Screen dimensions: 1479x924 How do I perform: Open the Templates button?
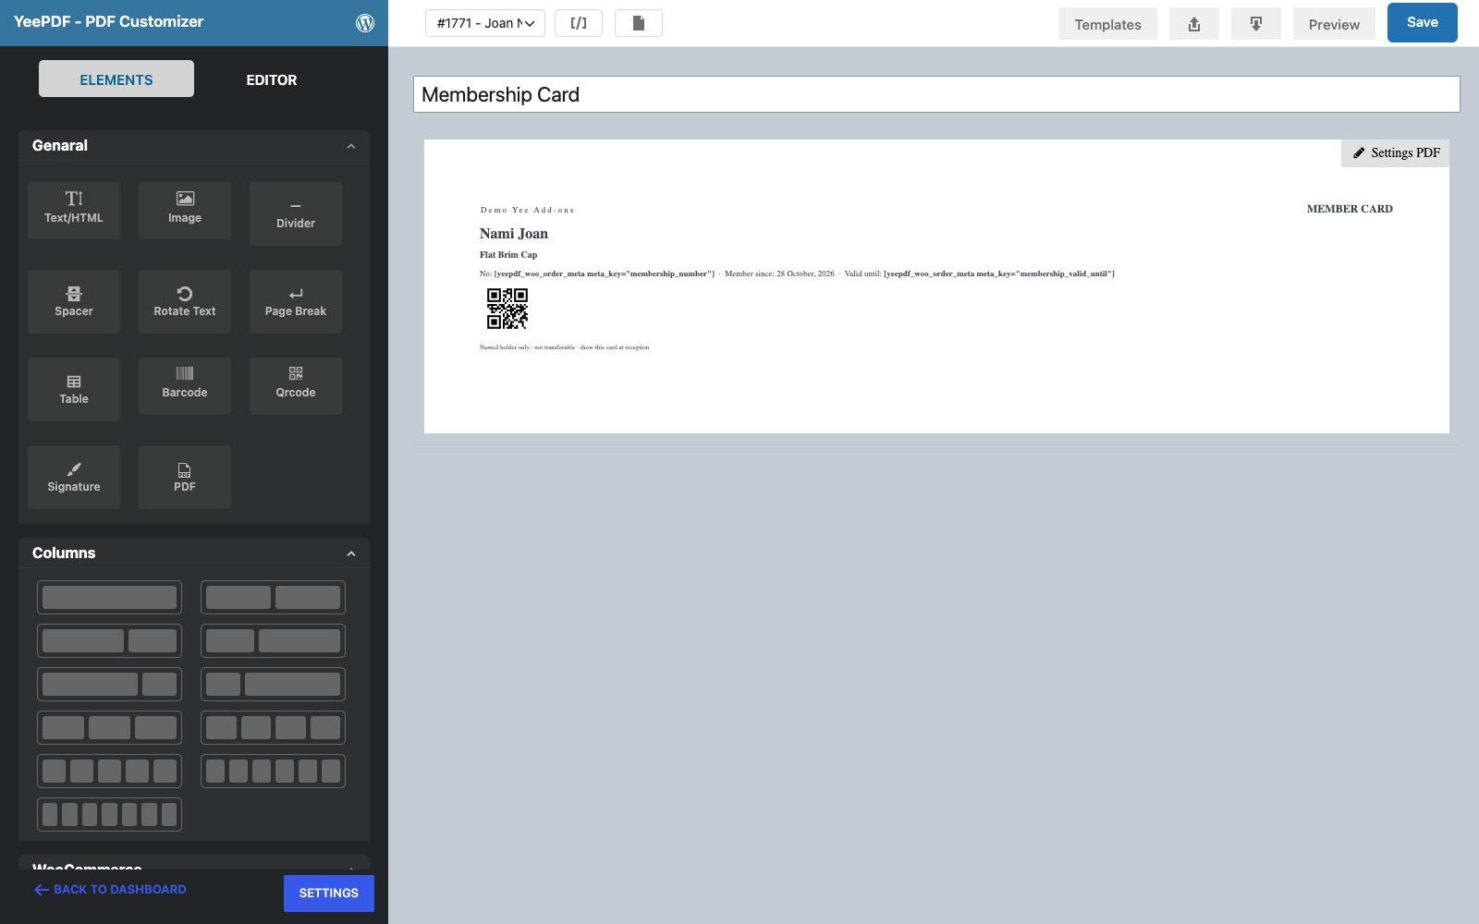1108,24
